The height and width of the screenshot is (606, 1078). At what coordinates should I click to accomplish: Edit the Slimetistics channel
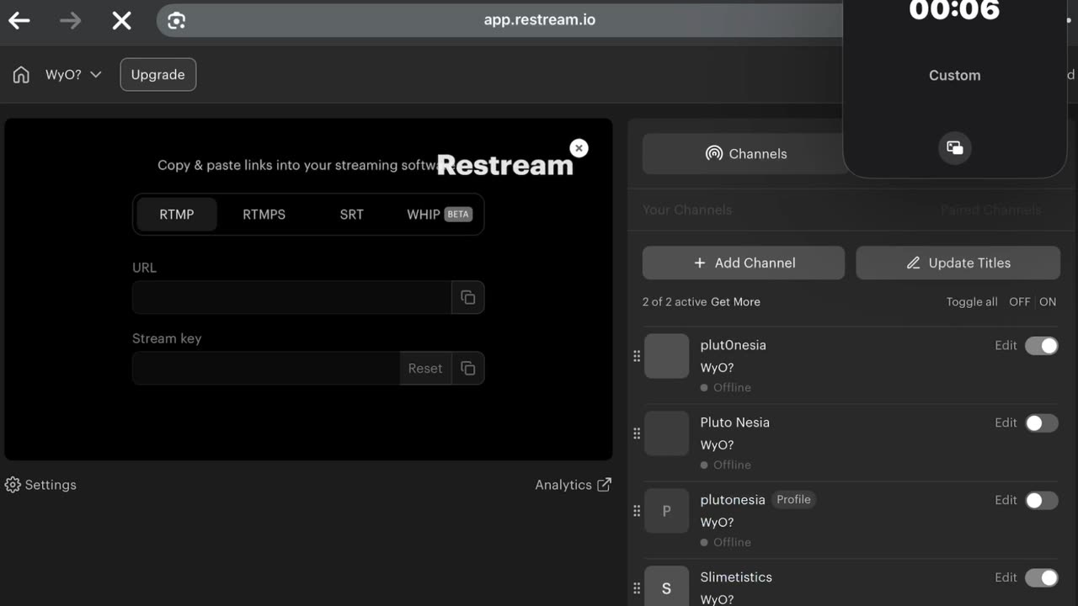1006,578
